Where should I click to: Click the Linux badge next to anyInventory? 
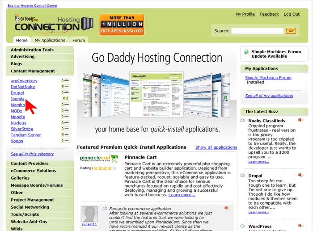[65, 80]
